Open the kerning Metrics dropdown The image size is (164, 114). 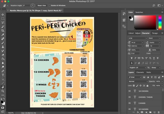coord(142,46)
